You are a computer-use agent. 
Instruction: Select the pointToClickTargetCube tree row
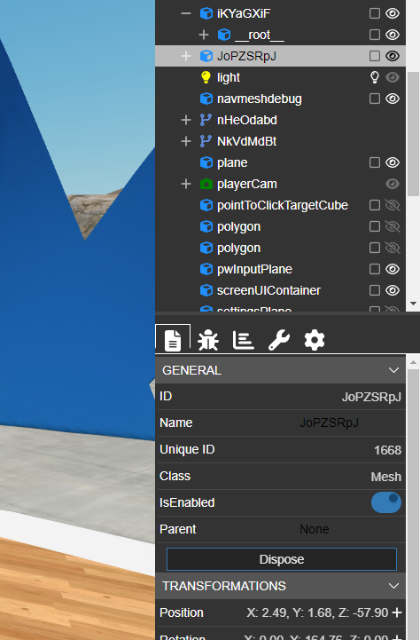280,205
